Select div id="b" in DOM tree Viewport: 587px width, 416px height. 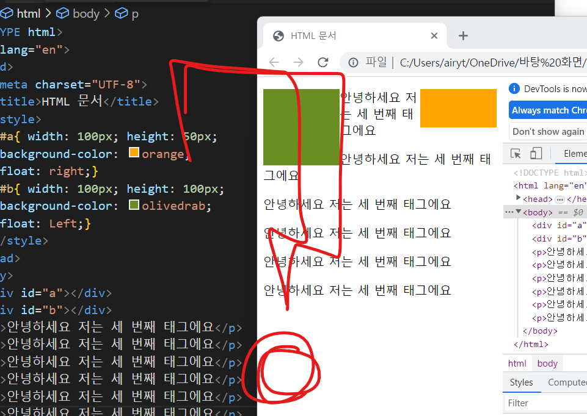(560, 239)
